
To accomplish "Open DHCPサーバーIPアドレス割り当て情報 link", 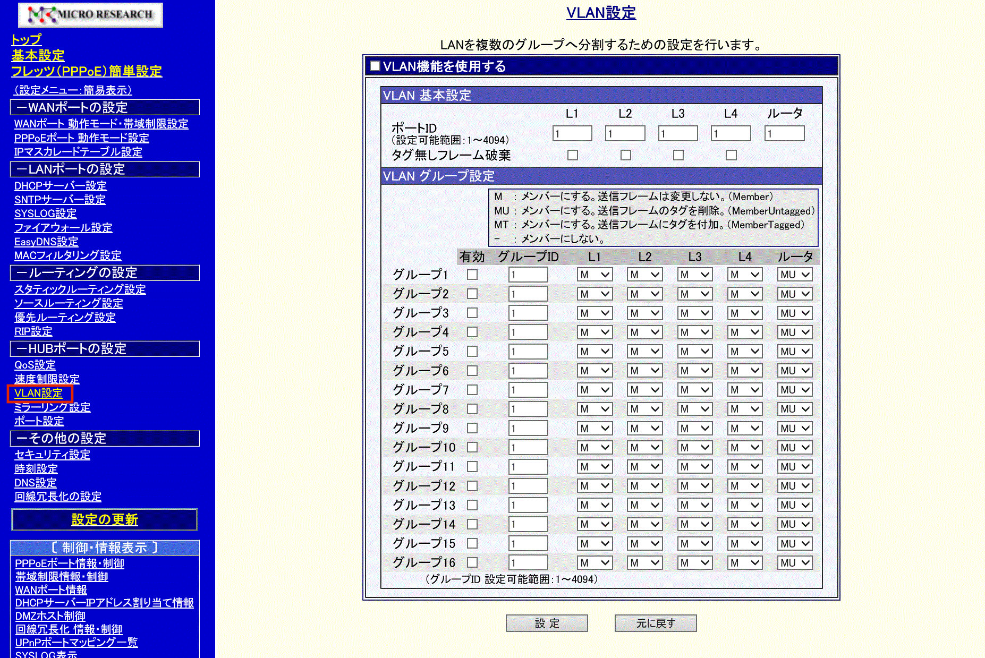I will point(105,603).
